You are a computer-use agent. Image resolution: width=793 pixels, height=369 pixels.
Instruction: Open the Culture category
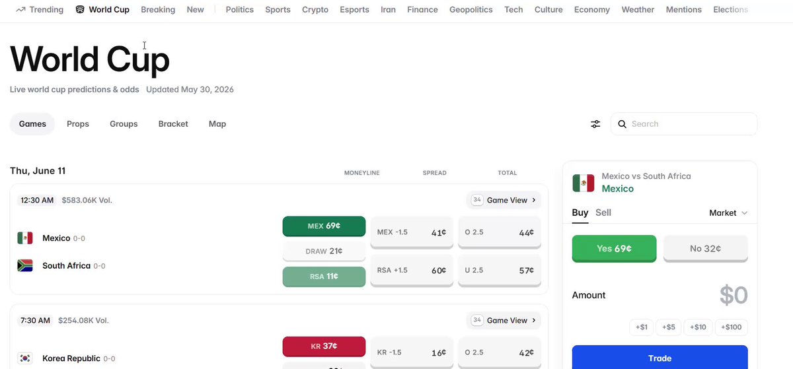(548, 9)
